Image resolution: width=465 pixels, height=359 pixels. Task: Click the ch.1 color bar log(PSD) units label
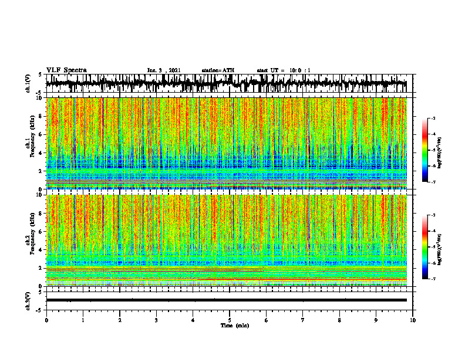pos(440,153)
